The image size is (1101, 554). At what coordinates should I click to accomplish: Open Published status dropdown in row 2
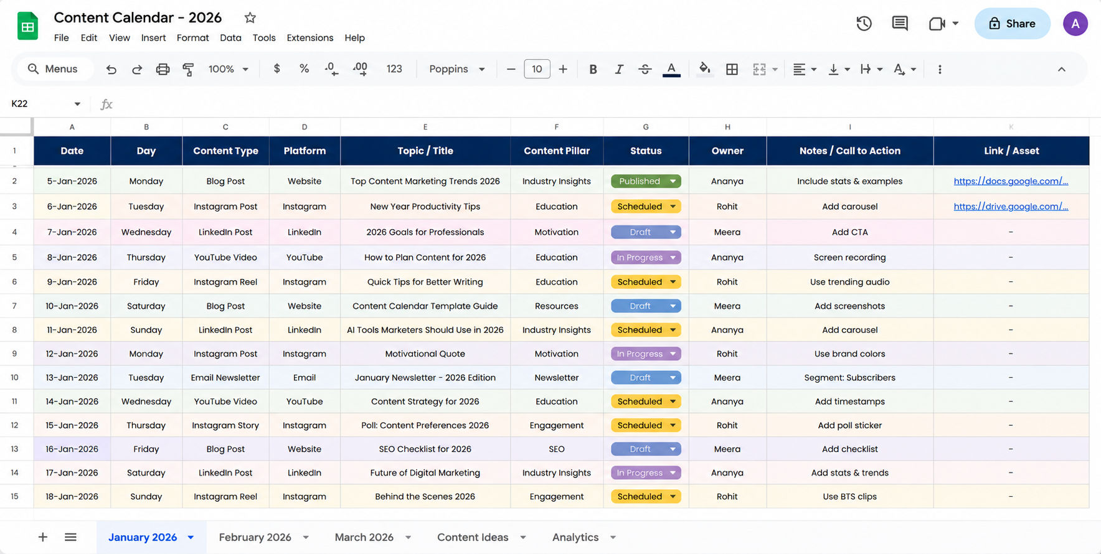(646, 181)
